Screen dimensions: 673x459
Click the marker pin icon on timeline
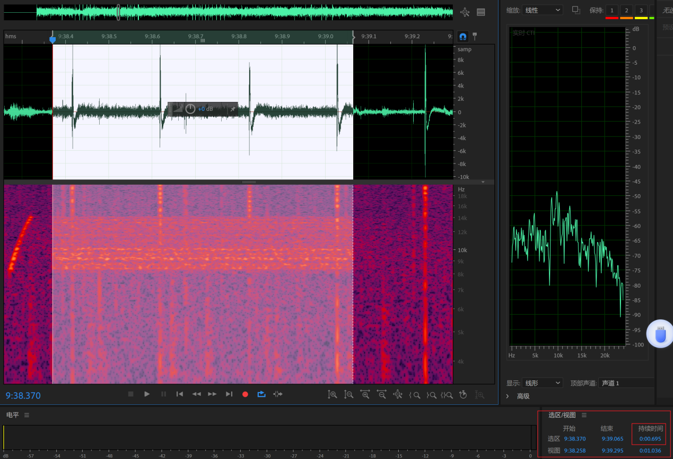(x=475, y=36)
